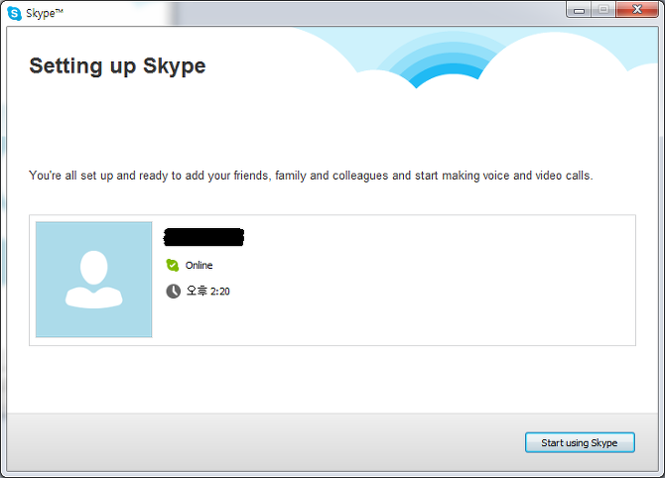Click the 'Setting up Skype' heading
Image resolution: width=665 pixels, height=478 pixels.
[117, 66]
